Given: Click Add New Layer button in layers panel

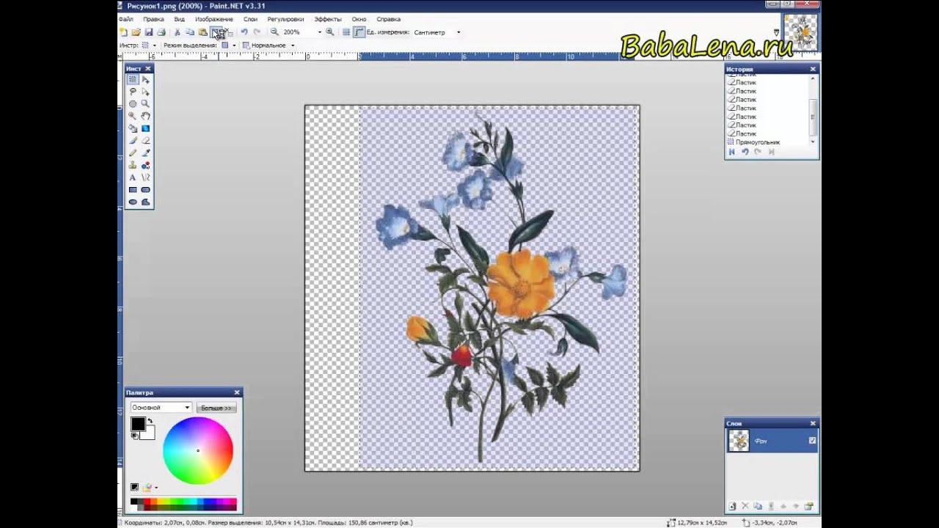Looking at the screenshot, I should [x=732, y=506].
